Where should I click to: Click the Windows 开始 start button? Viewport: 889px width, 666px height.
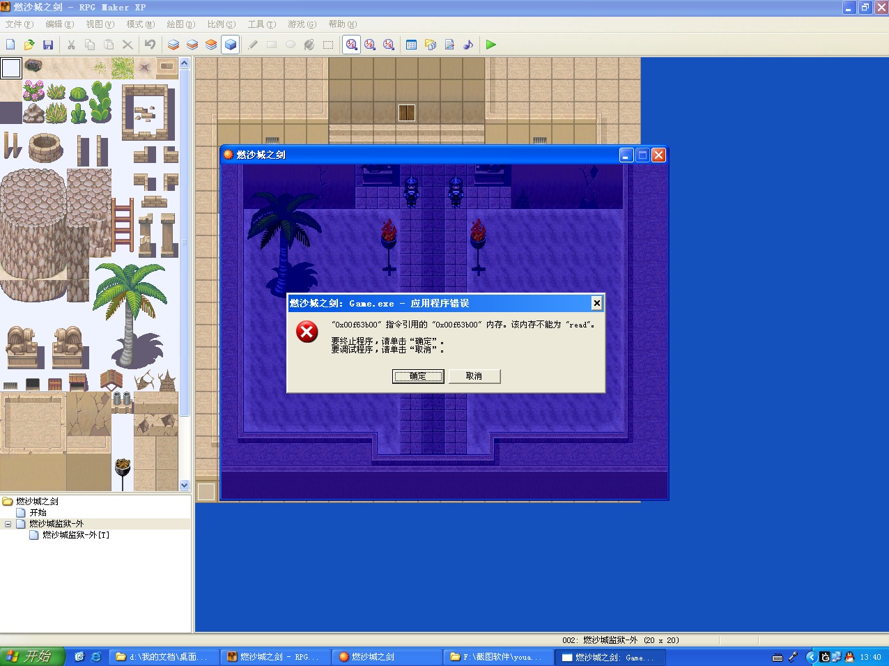[x=32, y=657]
